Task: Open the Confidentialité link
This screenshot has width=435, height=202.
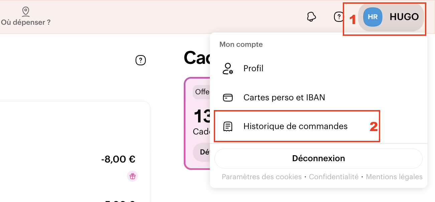Action: (333, 177)
